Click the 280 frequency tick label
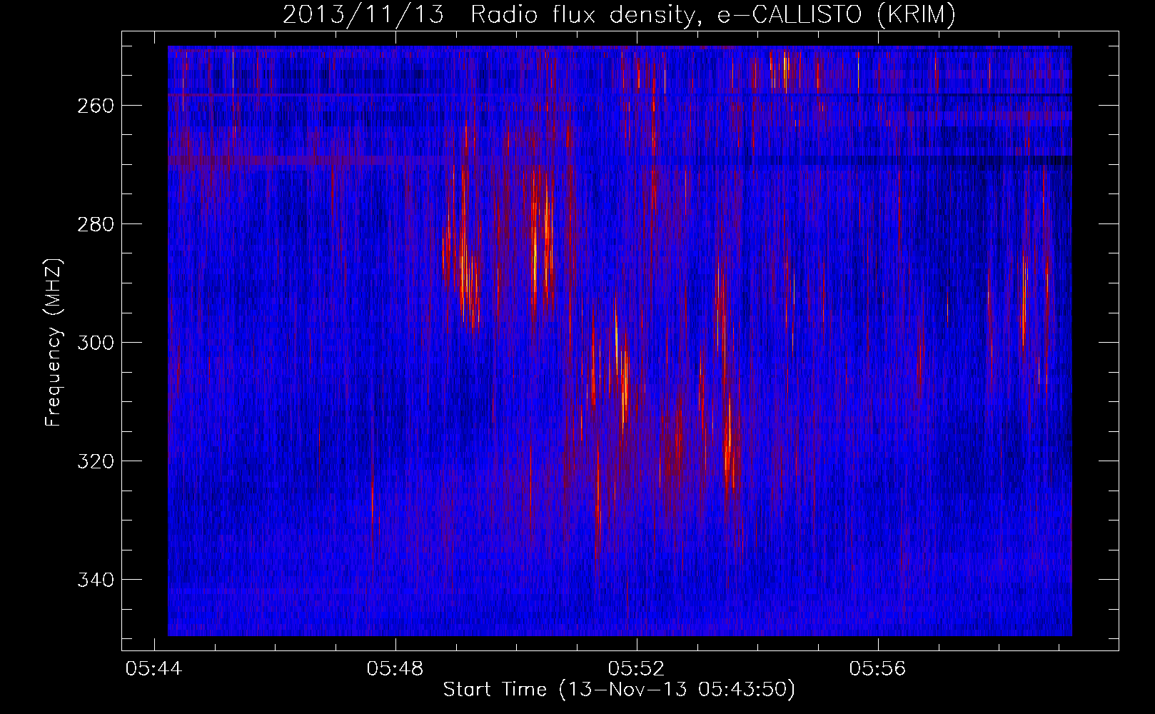This screenshot has height=714, width=1155. [x=95, y=224]
